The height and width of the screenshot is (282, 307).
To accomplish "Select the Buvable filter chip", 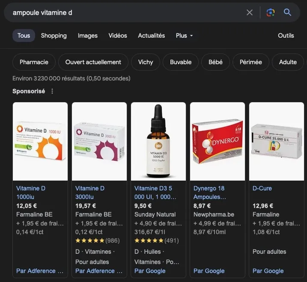I will [x=181, y=62].
